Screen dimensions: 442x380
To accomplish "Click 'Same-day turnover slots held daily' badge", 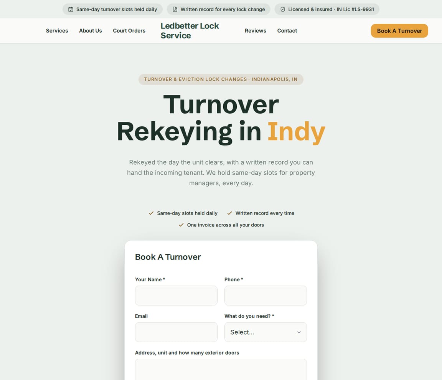I will tap(112, 9).
